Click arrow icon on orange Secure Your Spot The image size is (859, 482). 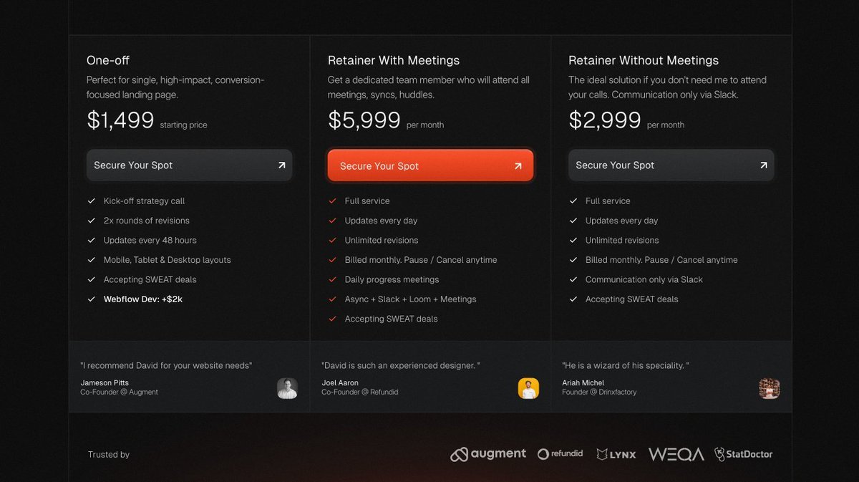pos(518,166)
